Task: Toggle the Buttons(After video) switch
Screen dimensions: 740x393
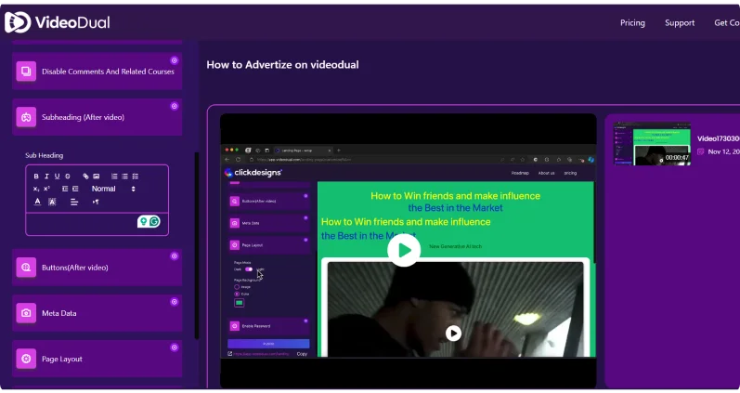Action: (x=174, y=256)
